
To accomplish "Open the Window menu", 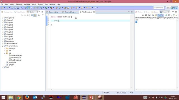I will click(x=52, y=4).
